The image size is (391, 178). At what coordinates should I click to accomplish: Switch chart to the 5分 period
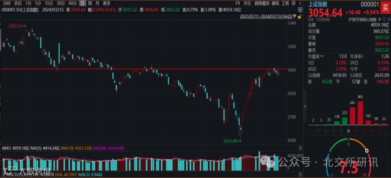tap(38, 3)
